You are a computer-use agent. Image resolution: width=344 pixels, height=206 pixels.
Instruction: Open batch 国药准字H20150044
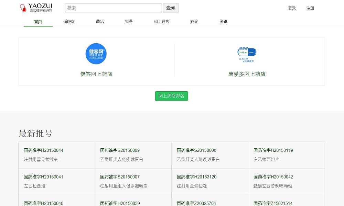pyautogui.click(x=43, y=150)
